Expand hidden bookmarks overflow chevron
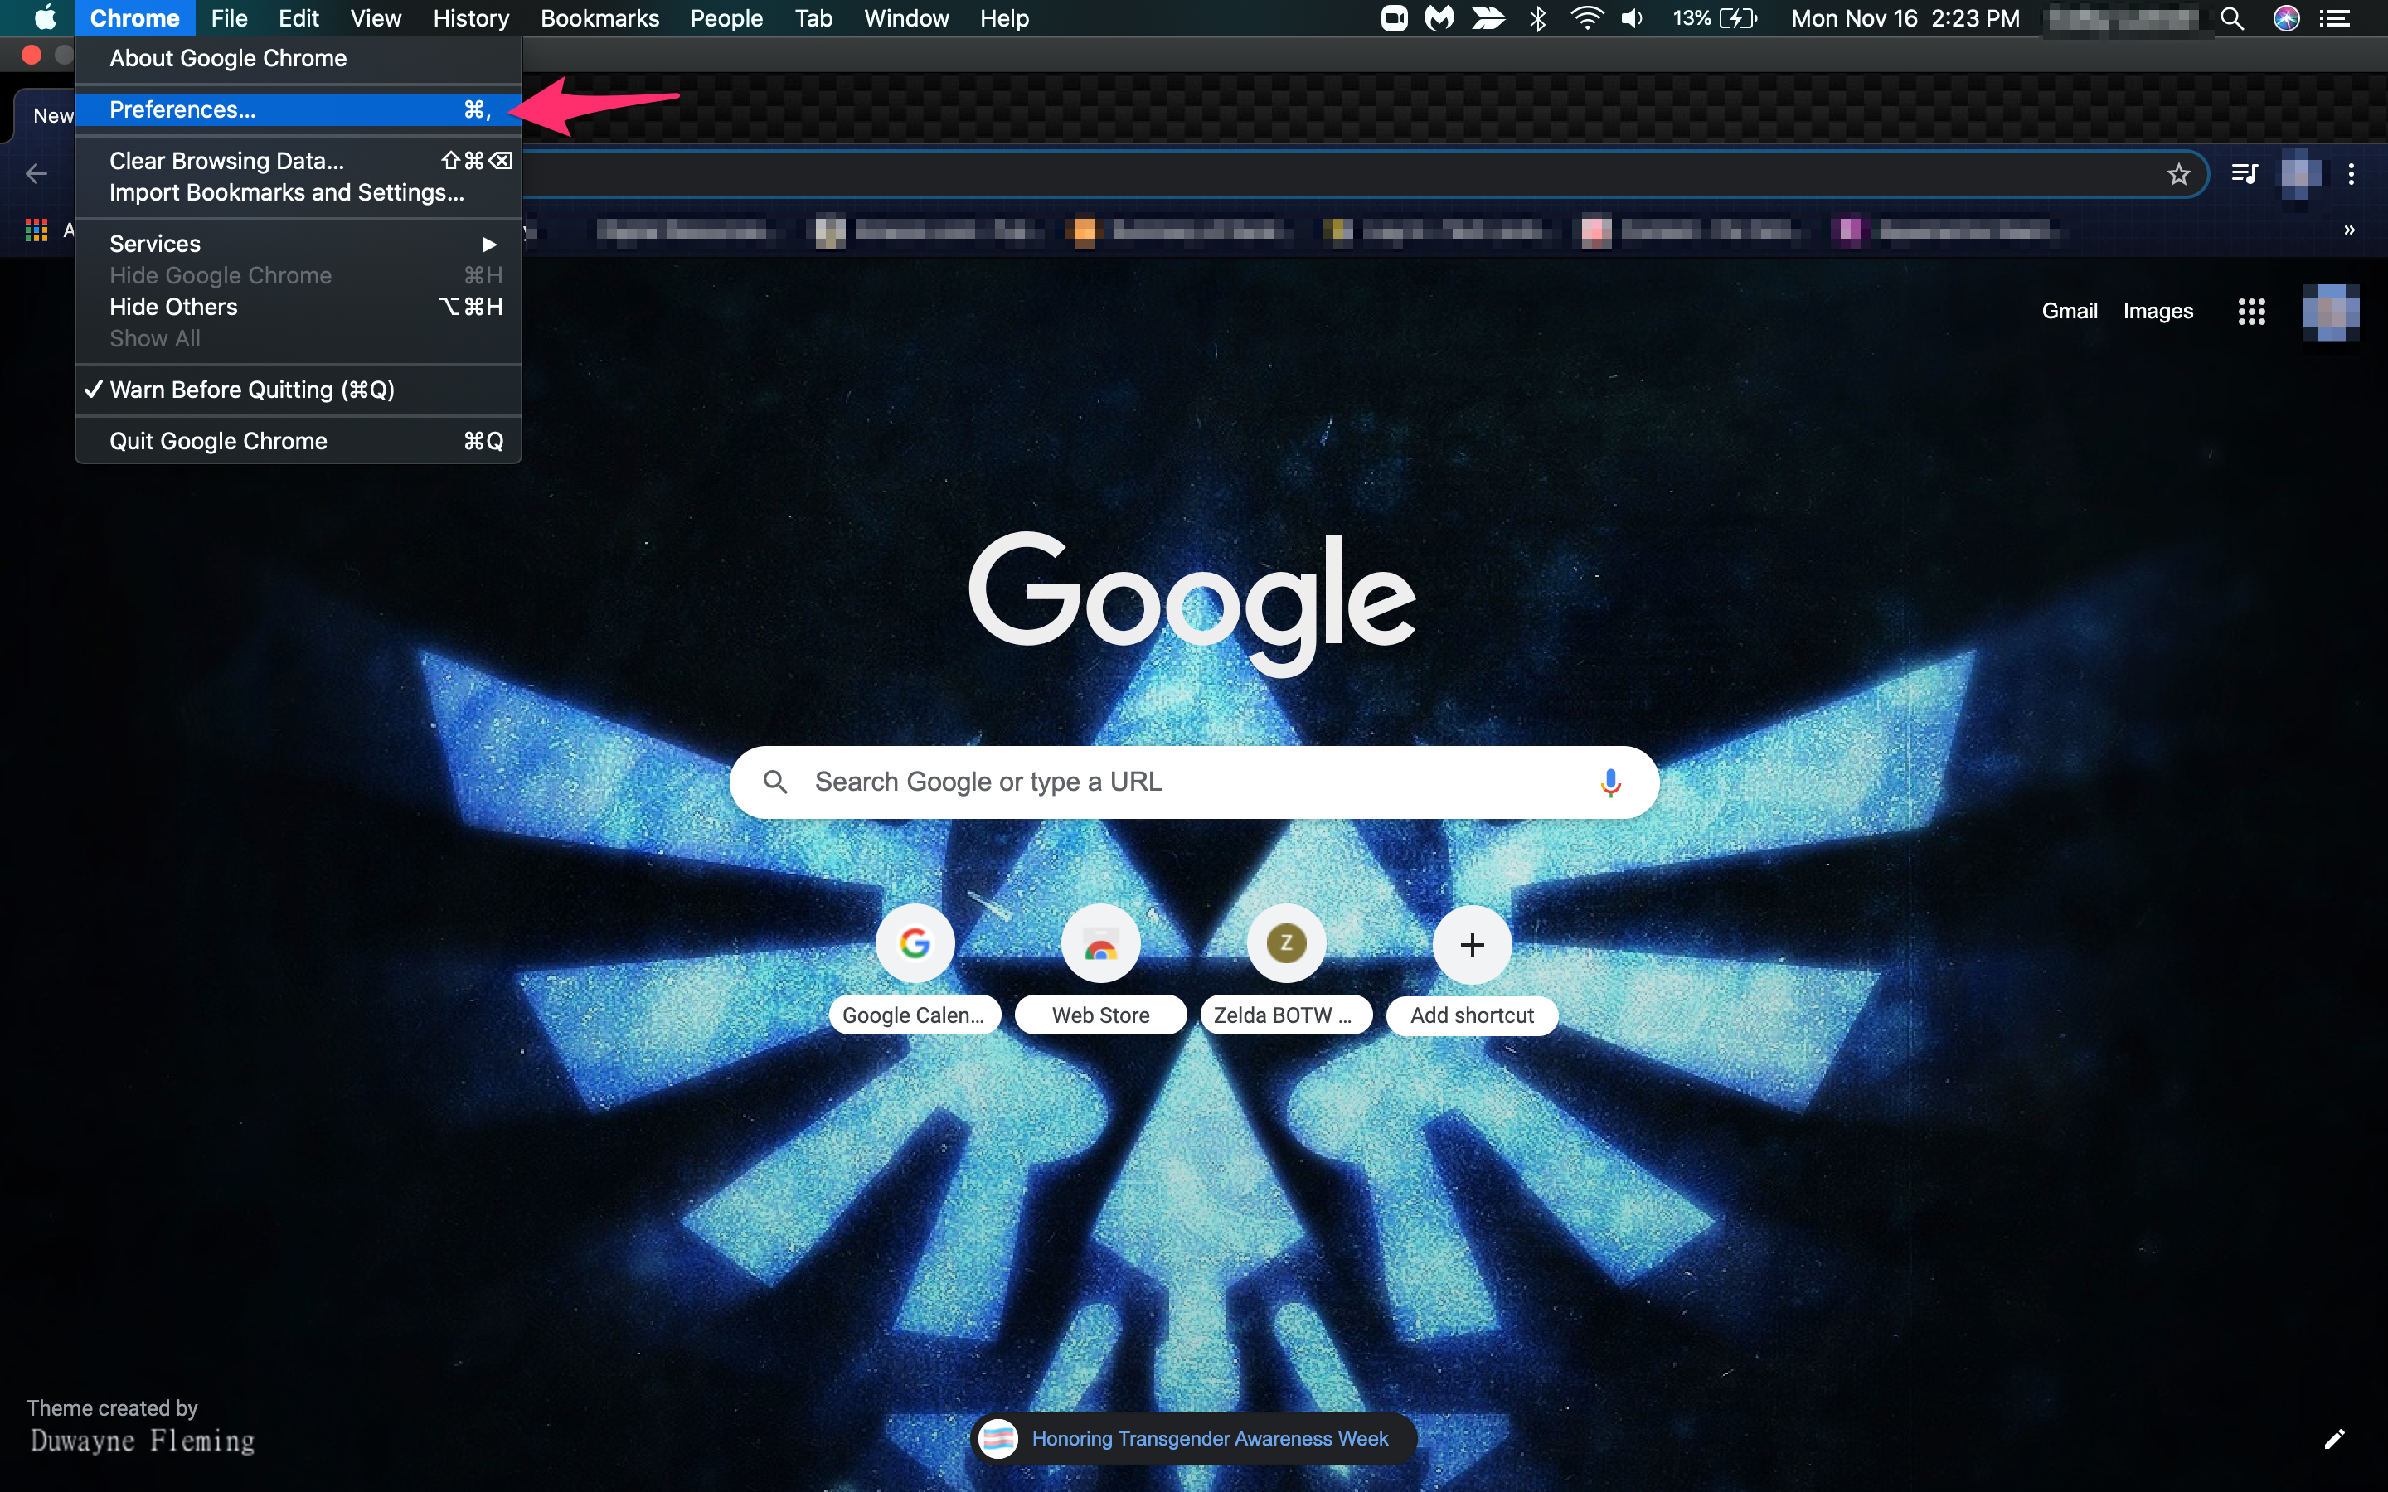The image size is (2388, 1492). [x=2350, y=230]
